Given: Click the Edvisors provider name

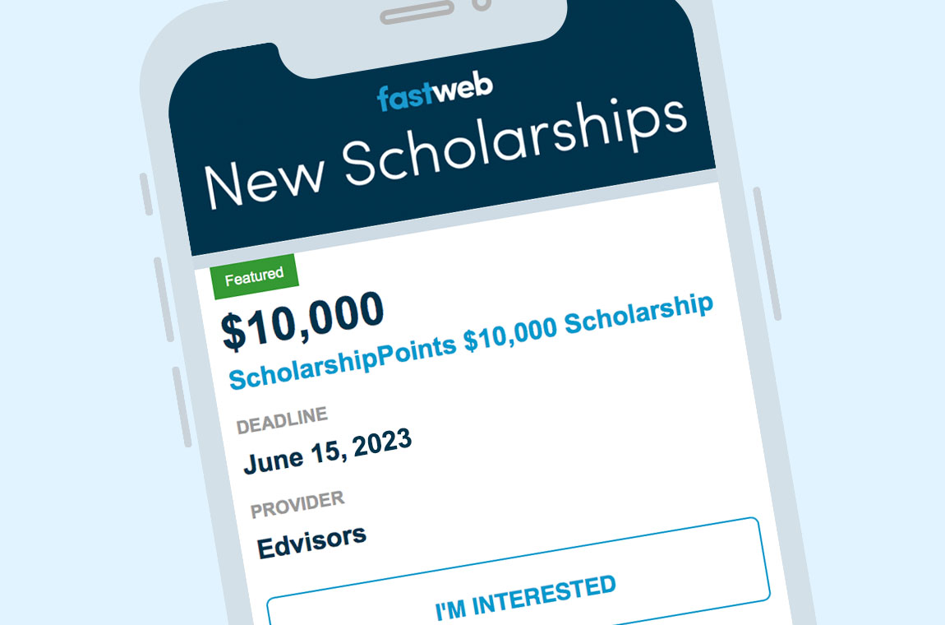Looking at the screenshot, I should 311,540.
